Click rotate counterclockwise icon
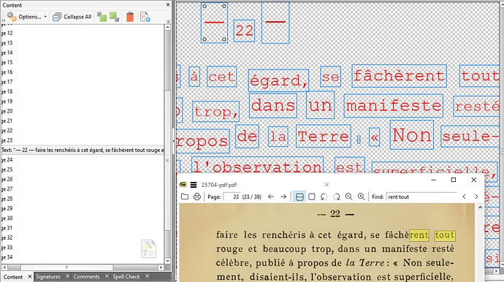This screenshot has height=282, width=504. (x=324, y=197)
